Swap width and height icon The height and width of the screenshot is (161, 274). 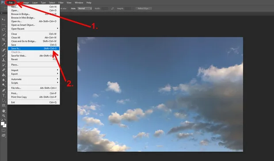[x=112, y=8]
